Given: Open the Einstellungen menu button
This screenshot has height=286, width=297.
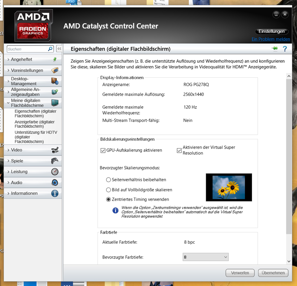Looking at the screenshot, I should (272, 31).
